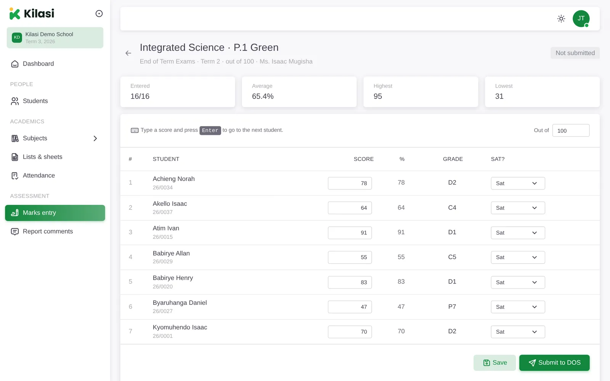Expand the Subjects submenu chevron
This screenshot has width=610, height=381.
point(95,138)
